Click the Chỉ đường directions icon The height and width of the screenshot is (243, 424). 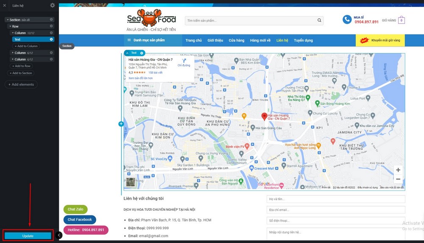pyautogui.click(x=184, y=61)
